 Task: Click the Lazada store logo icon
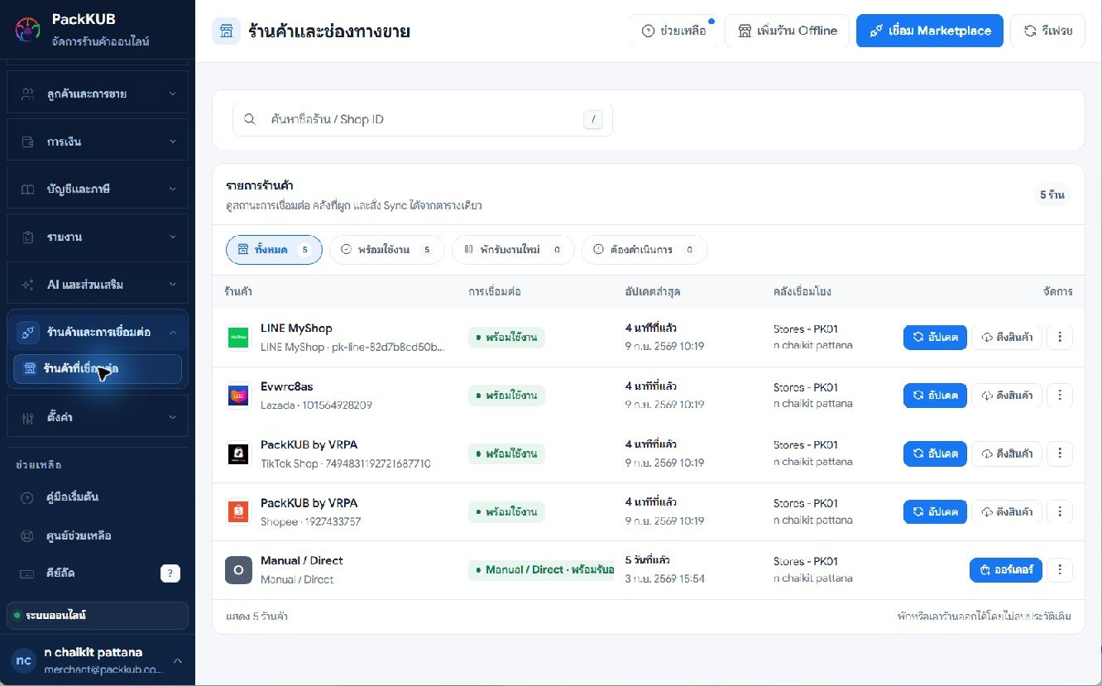(238, 396)
